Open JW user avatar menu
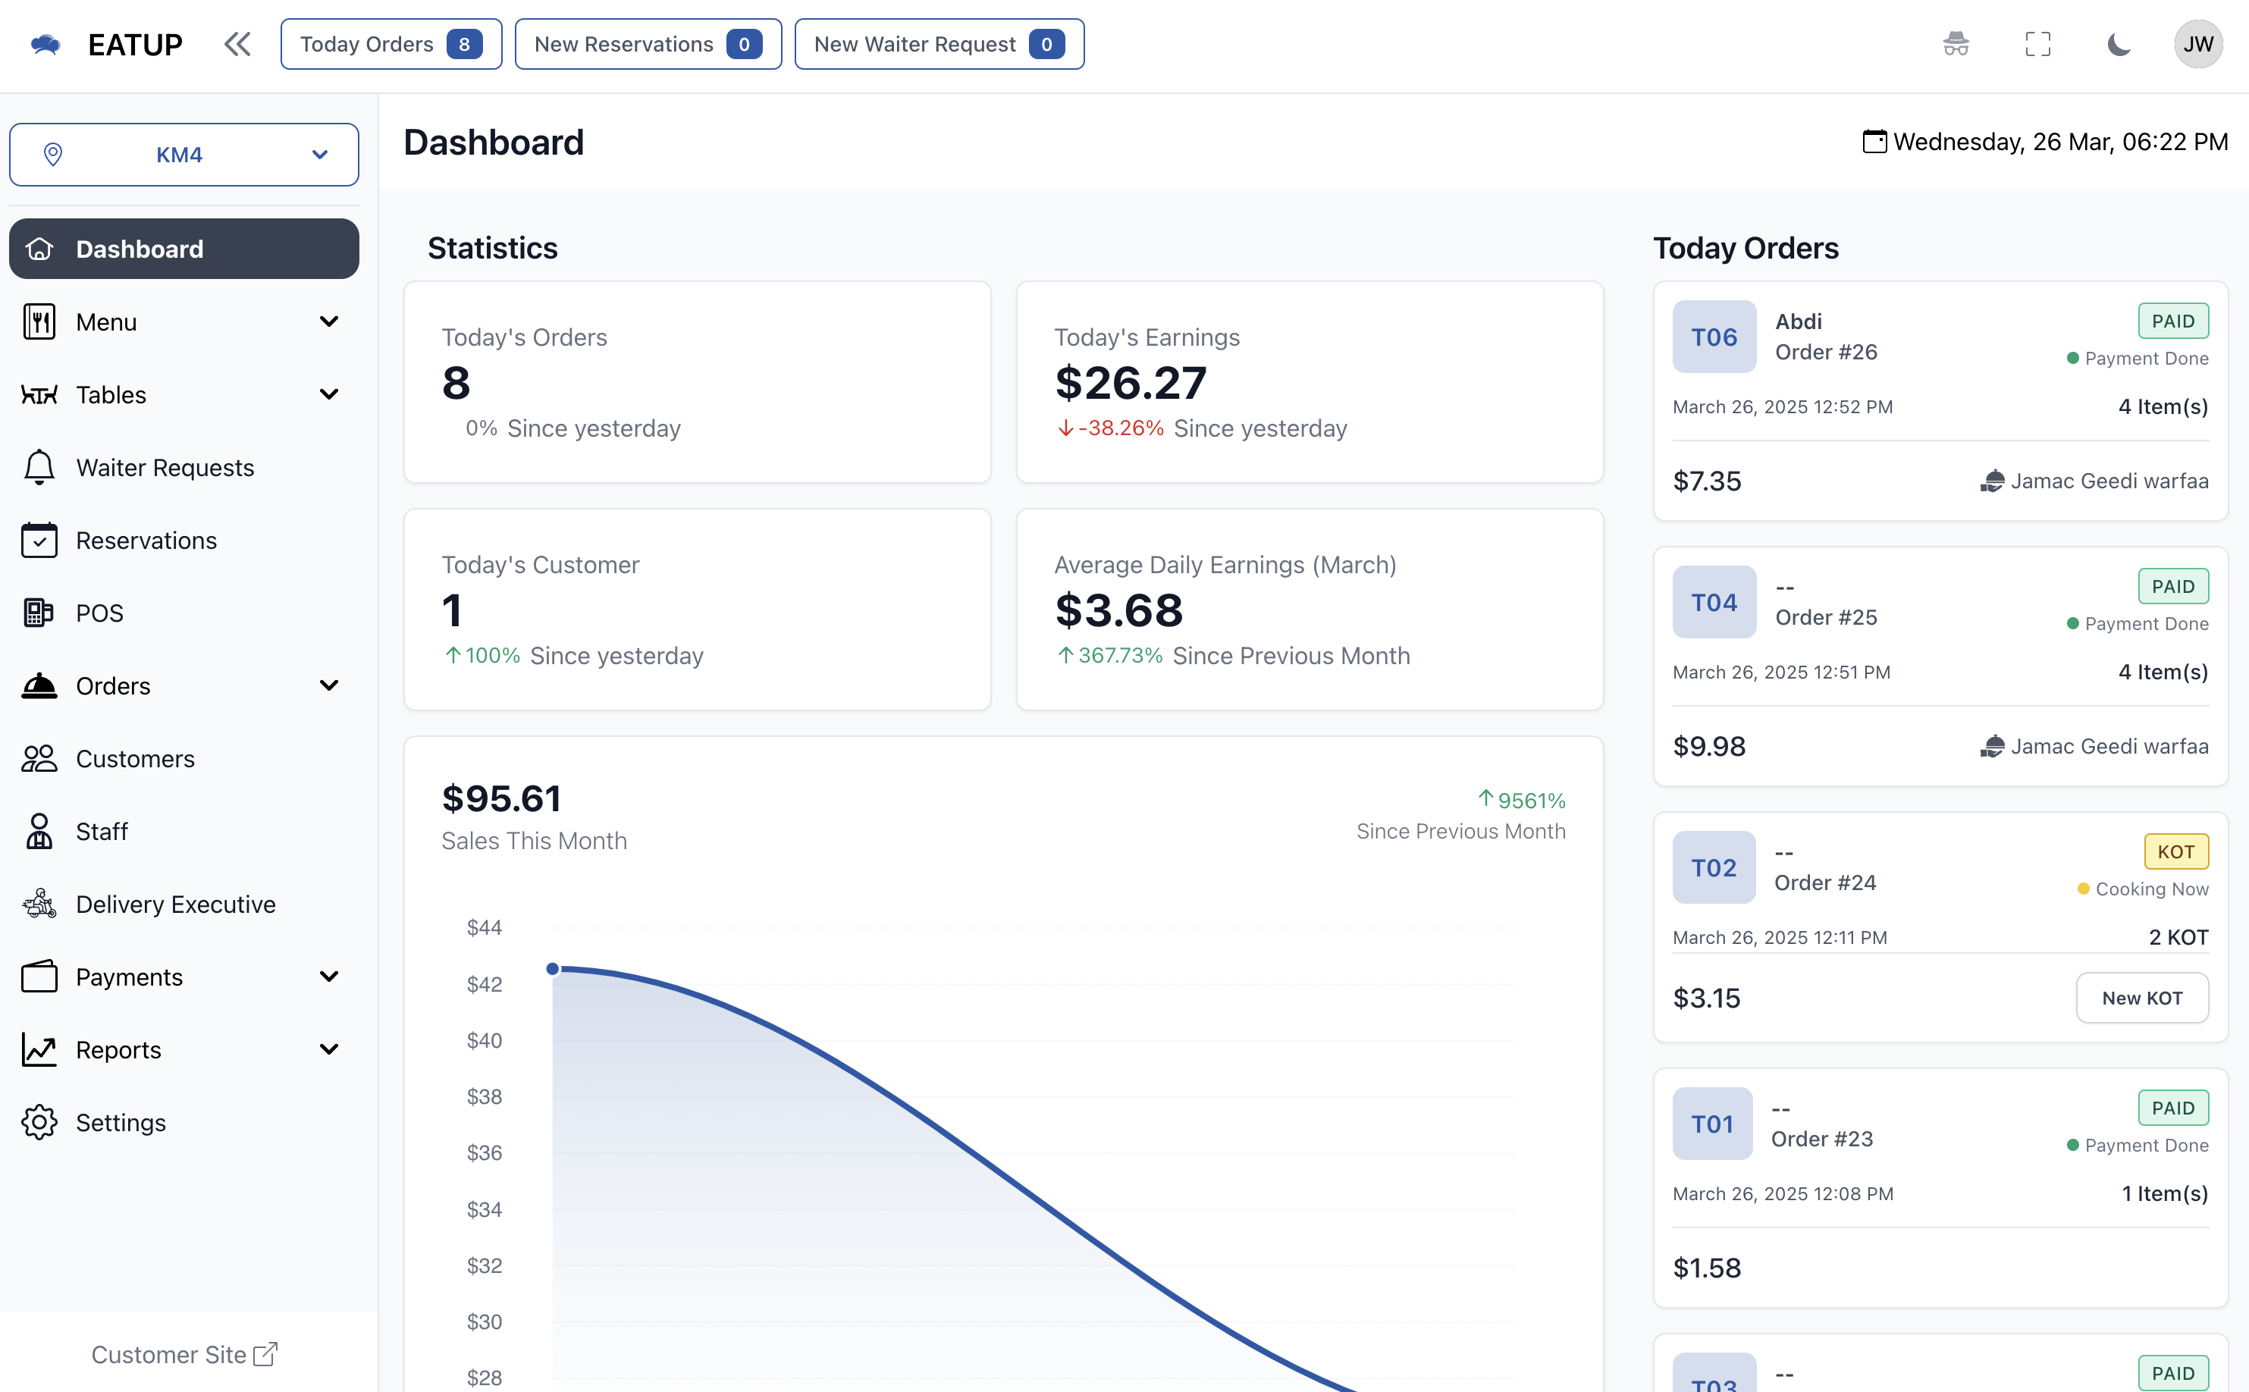The width and height of the screenshot is (2249, 1392). click(x=2197, y=44)
